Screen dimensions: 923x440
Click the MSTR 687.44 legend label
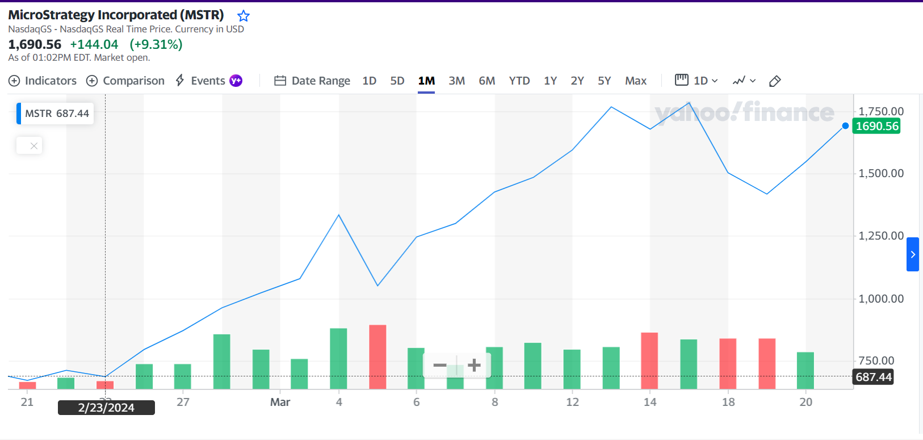pos(56,114)
